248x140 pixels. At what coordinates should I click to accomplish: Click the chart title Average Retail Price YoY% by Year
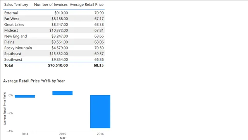pyautogui.click(x=34, y=81)
